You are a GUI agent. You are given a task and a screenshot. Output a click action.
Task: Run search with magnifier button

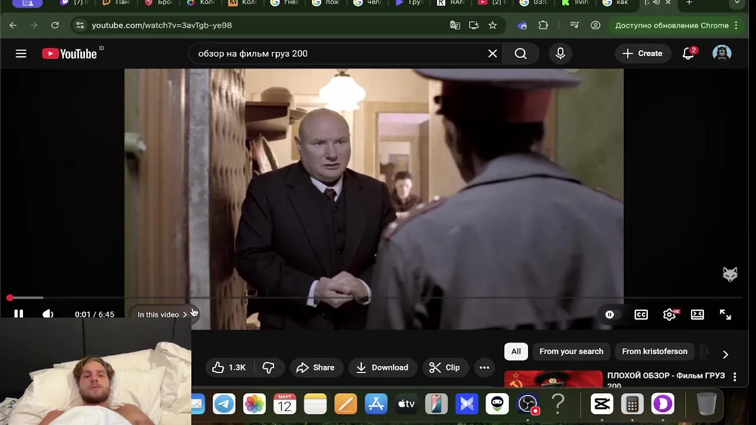520,54
